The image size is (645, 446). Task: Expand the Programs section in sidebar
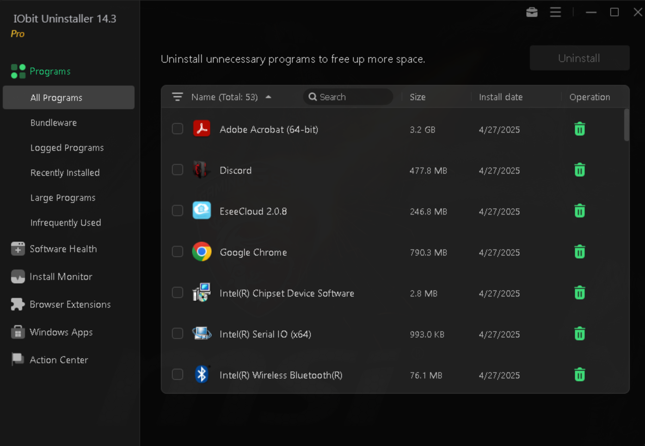[50, 71]
